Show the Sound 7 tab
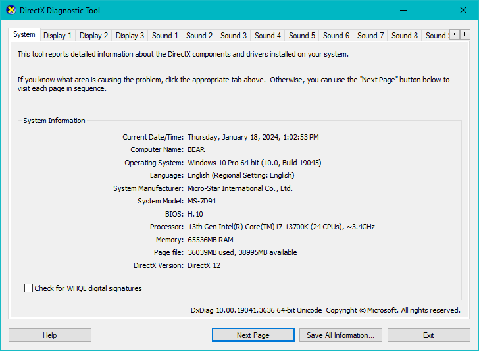479x351 pixels. 370,36
